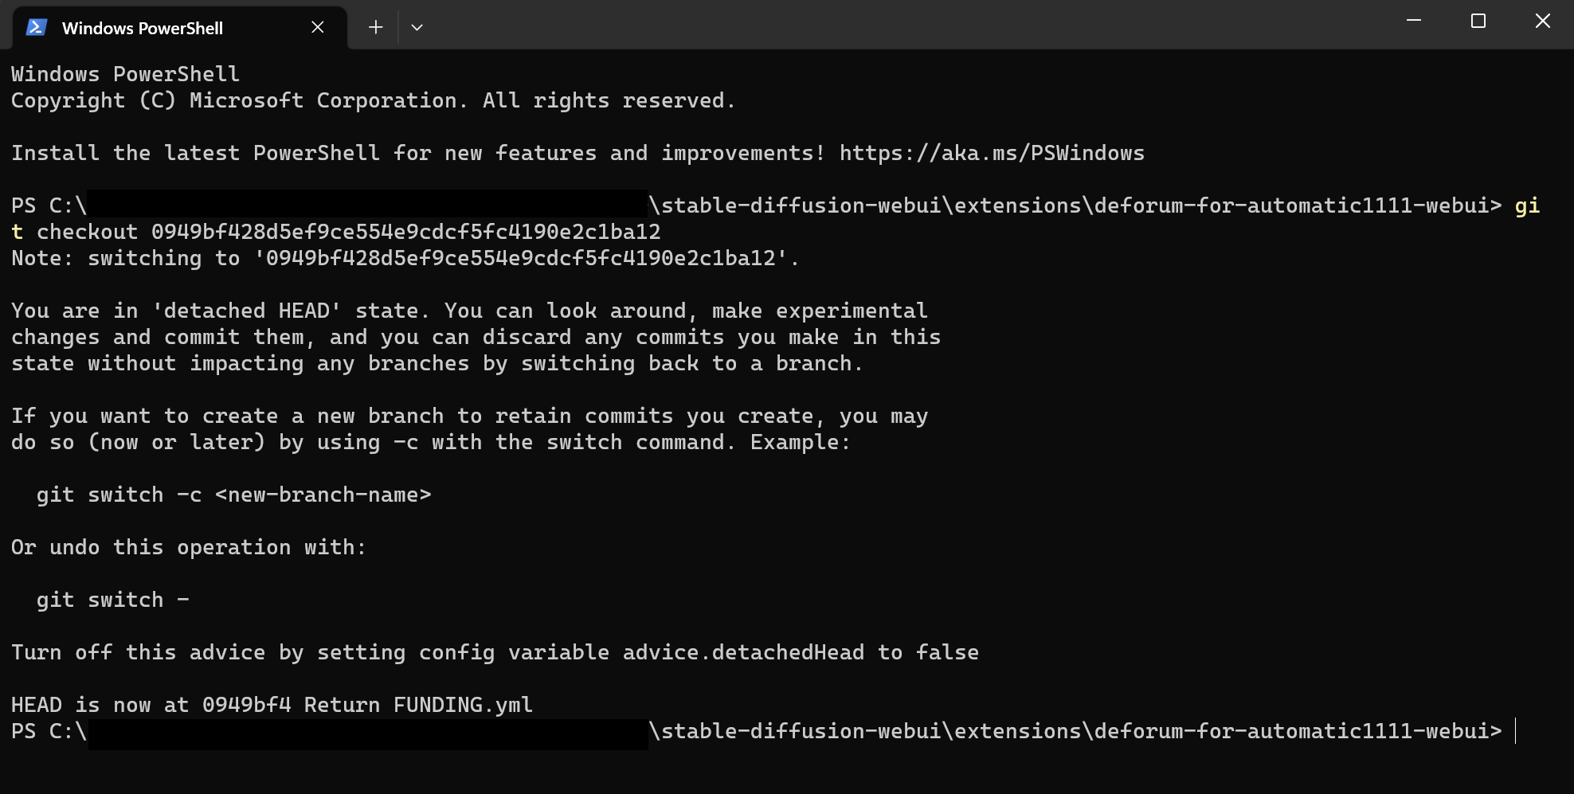Screen dimensions: 1574x794
Task: Click the commit hash in the checkout command
Action: [x=405, y=231]
